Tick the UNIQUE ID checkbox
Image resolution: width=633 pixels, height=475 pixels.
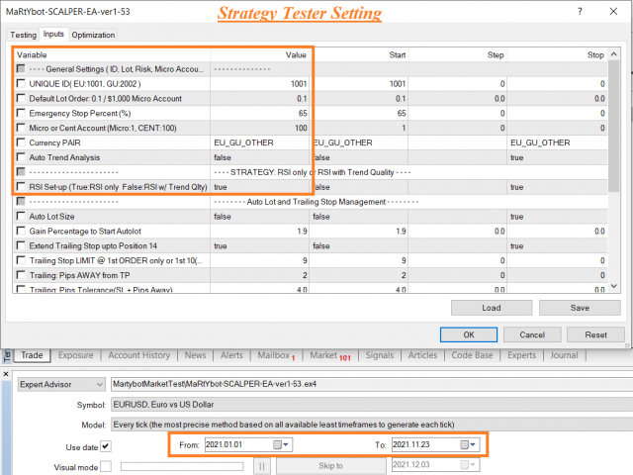click(x=21, y=83)
